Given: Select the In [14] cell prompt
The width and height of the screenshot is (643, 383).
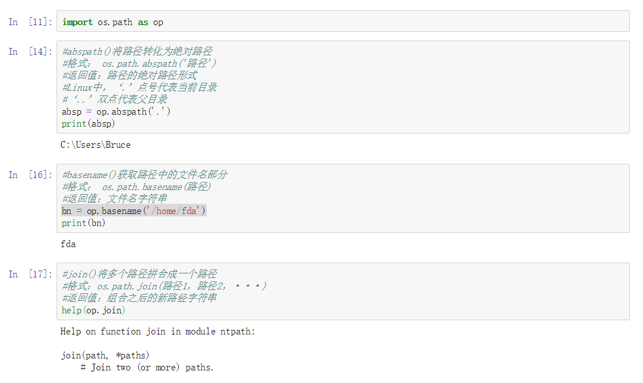Looking at the screenshot, I should tap(31, 51).
